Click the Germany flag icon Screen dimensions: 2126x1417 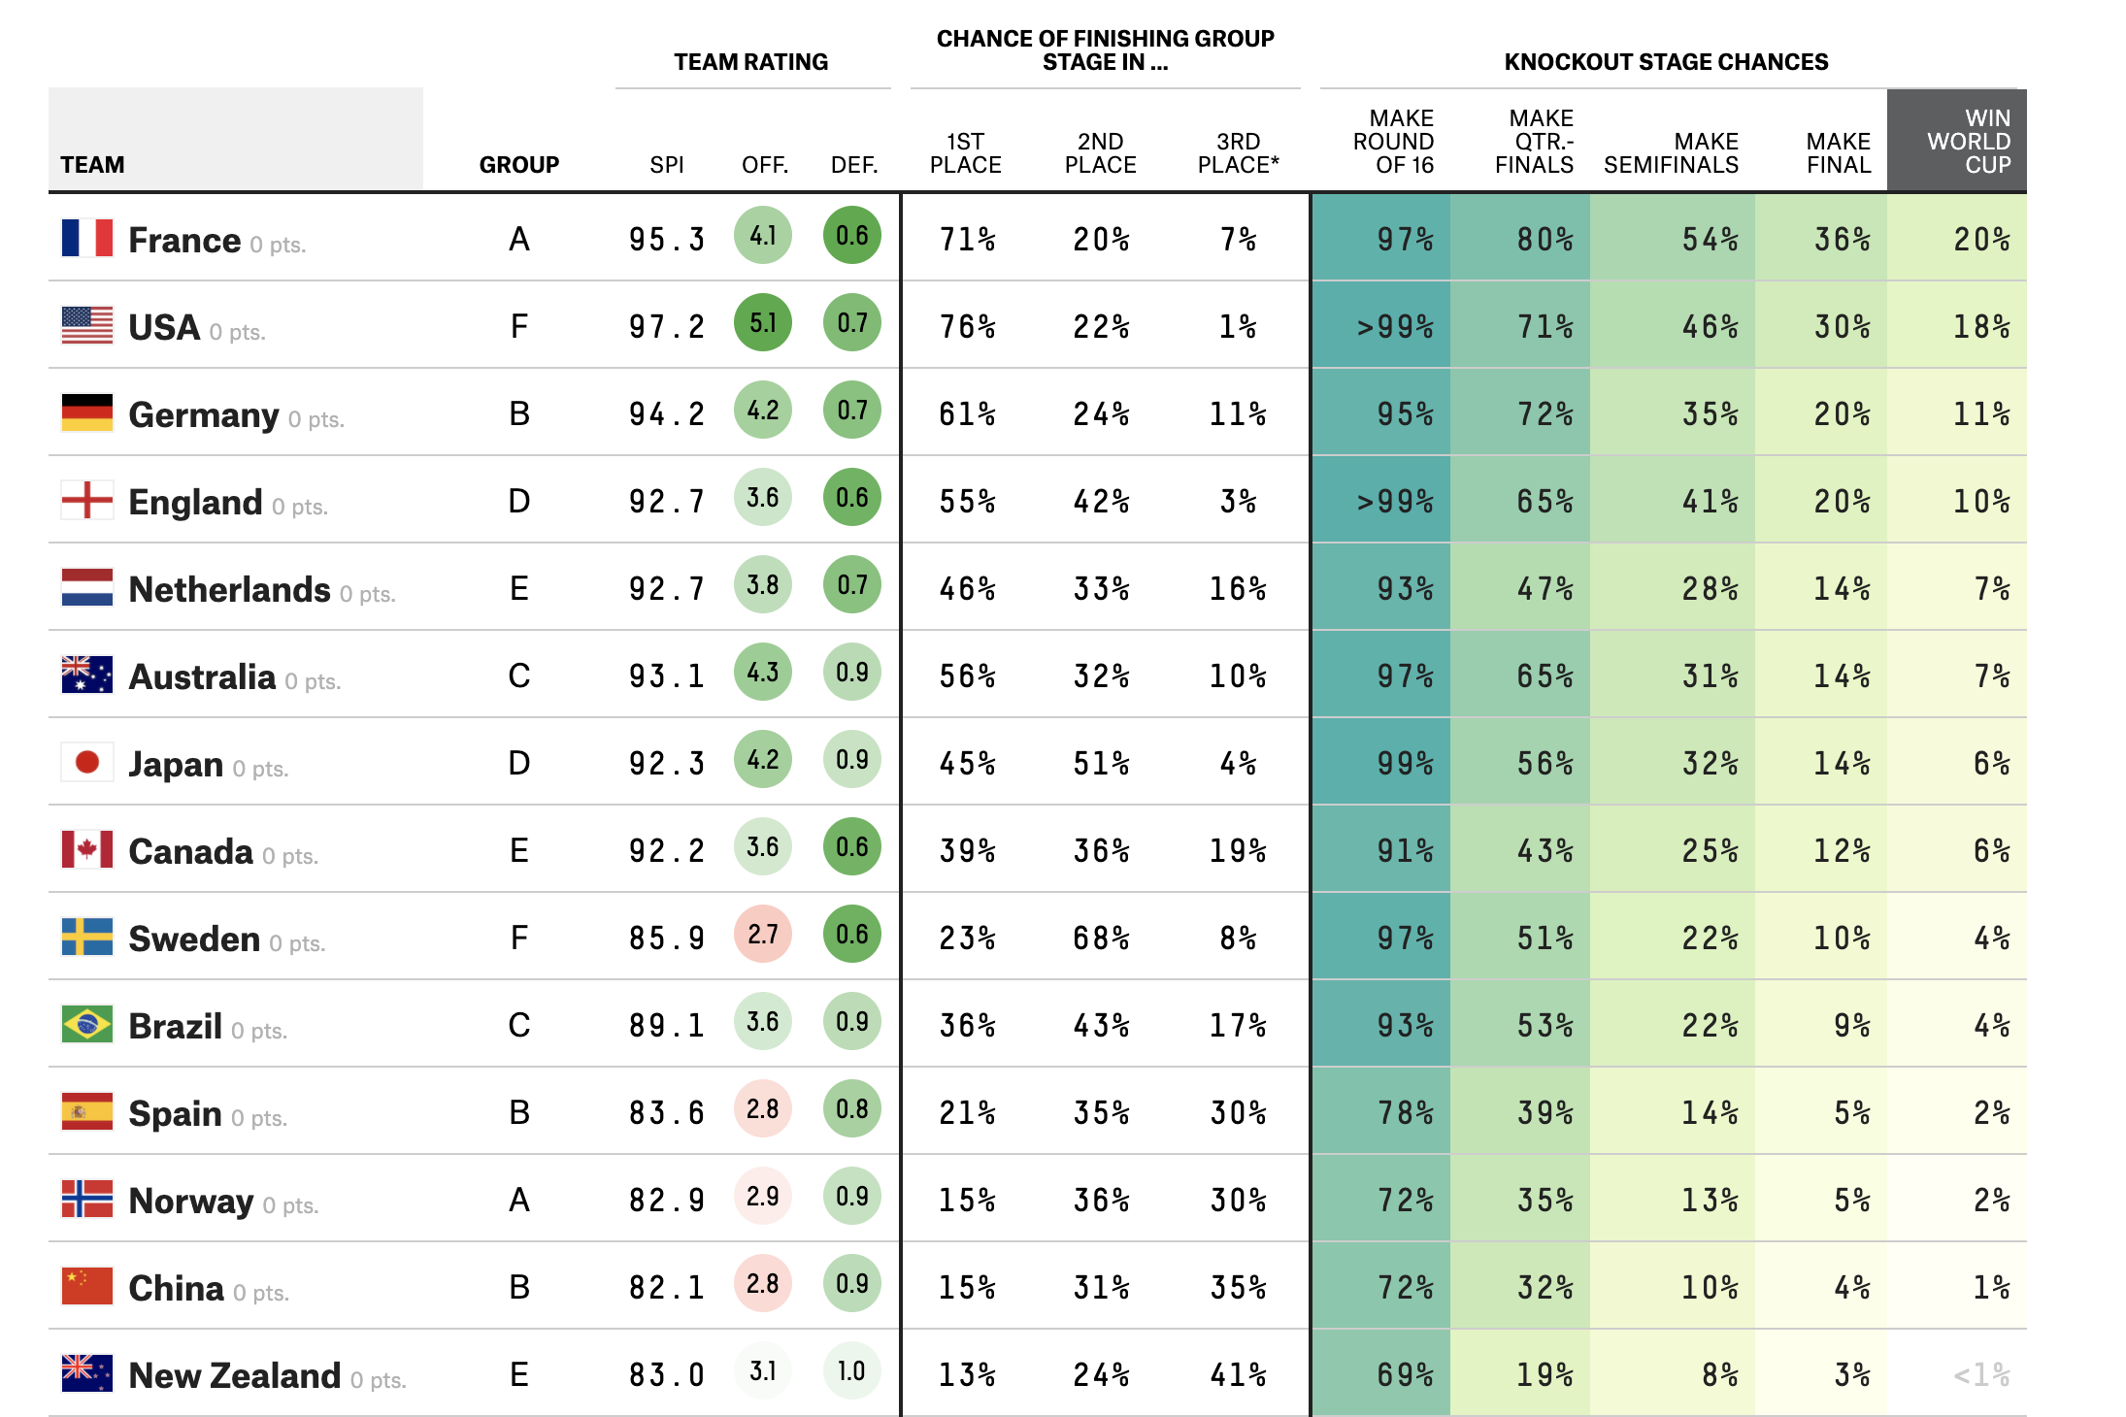pos(87,412)
